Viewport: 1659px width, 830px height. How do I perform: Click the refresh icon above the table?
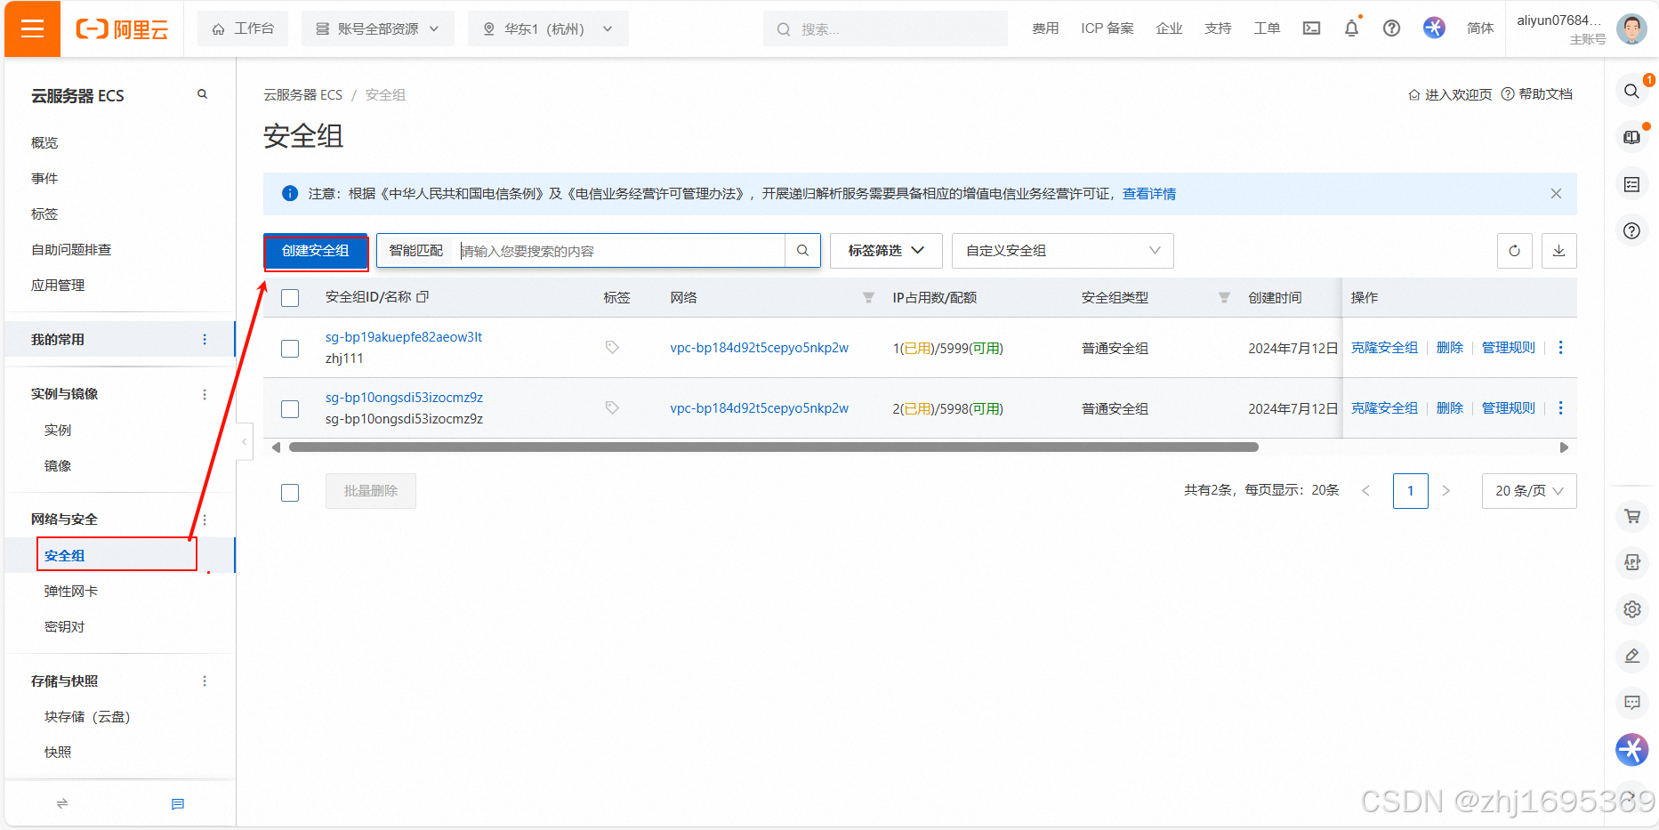[1514, 251]
